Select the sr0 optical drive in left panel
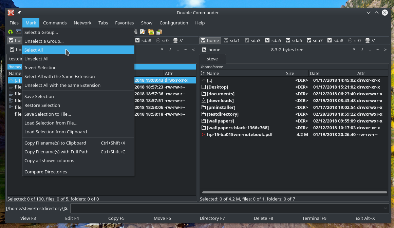Screen dimensions: 394x228 (x=162, y=40)
